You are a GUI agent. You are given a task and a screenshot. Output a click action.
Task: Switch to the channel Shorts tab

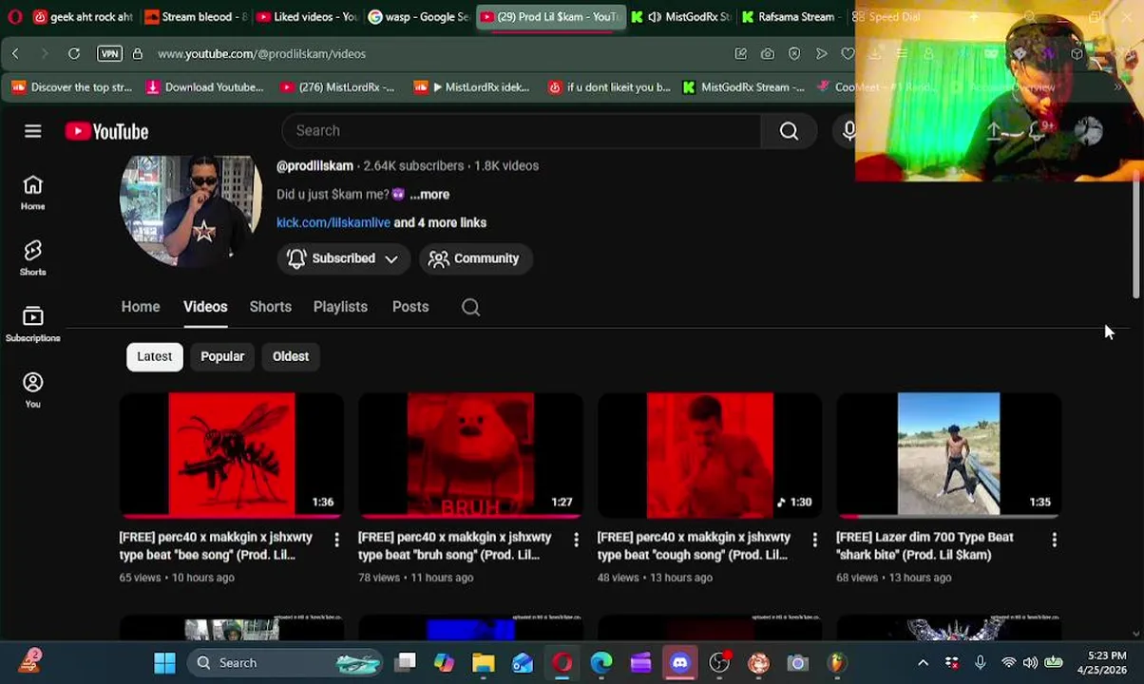click(x=271, y=307)
